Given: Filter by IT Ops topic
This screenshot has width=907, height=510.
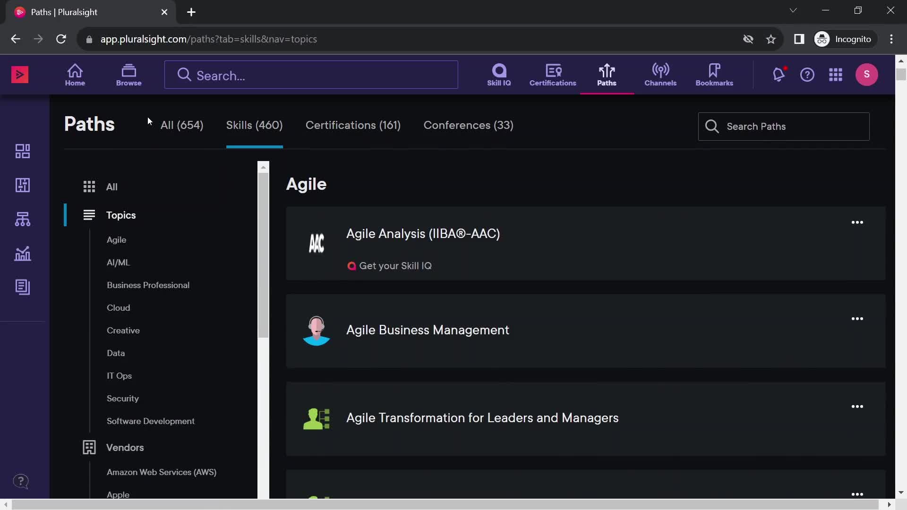Looking at the screenshot, I should point(119,376).
